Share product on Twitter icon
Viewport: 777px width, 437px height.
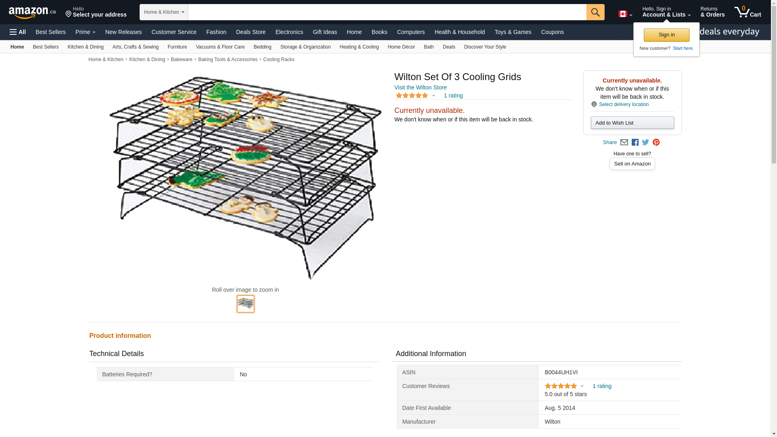[x=645, y=142]
